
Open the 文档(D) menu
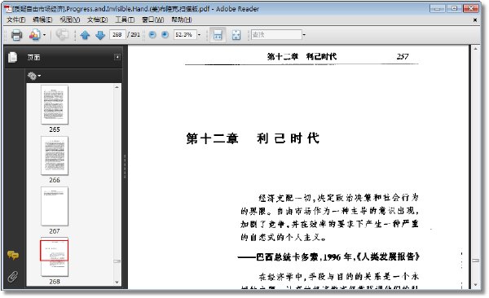click(97, 20)
